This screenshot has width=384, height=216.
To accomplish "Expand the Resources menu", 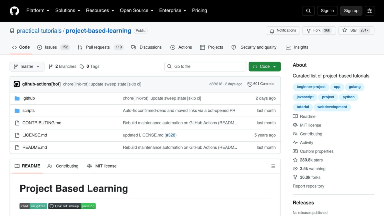I will [x=100, y=10].
